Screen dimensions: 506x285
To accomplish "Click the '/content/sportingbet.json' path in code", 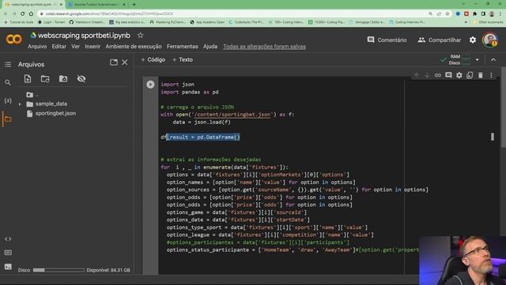I will 232,114.
